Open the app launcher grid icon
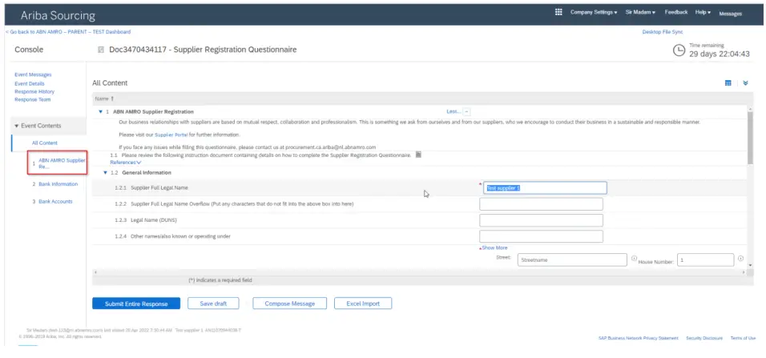The width and height of the screenshot is (766, 358). pyautogui.click(x=558, y=12)
